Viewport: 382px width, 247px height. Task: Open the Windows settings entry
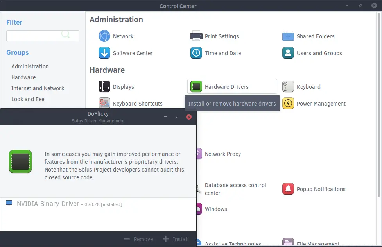click(x=212, y=209)
